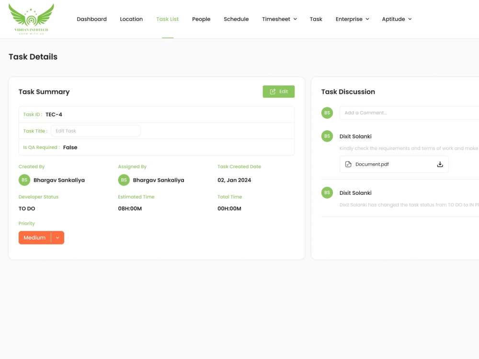479x359 pixels.
Task: Click the avatar of Dixit Solanki's status change
Action: 327,192
